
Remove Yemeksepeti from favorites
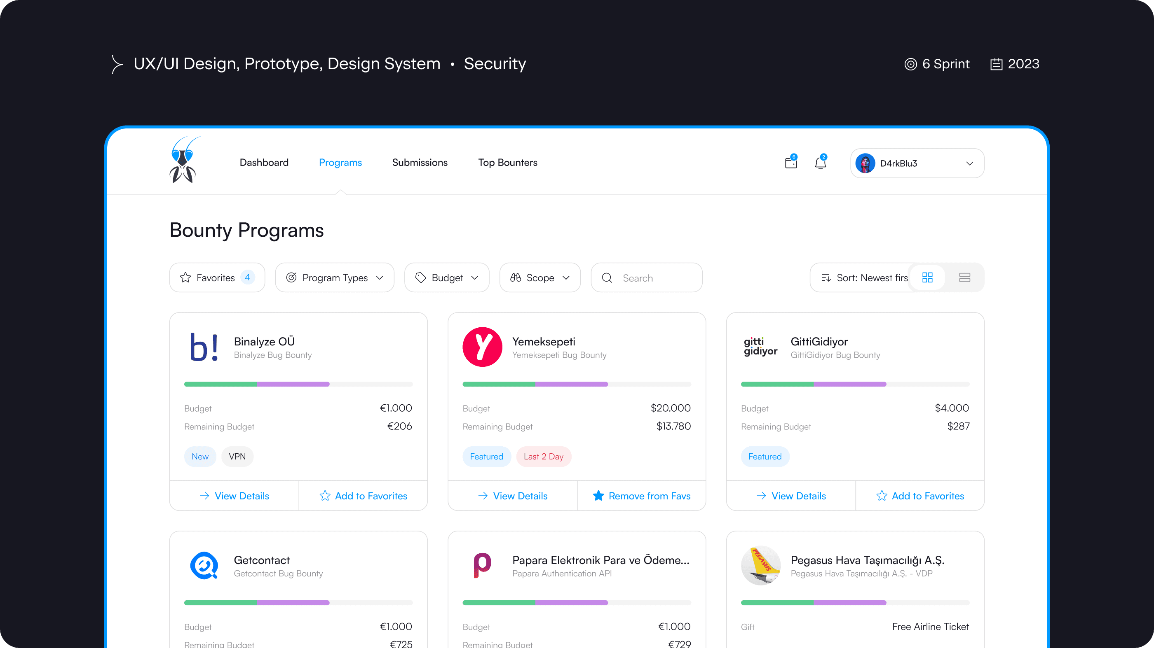click(x=642, y=496)
